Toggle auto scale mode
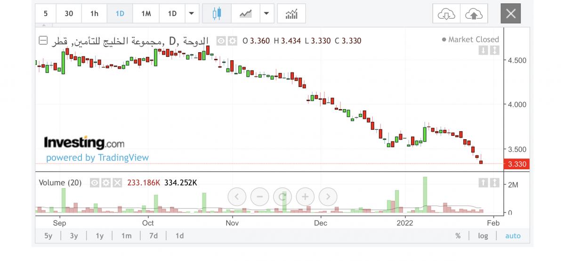This screenshot has width=565, height=261. (513, 236)
